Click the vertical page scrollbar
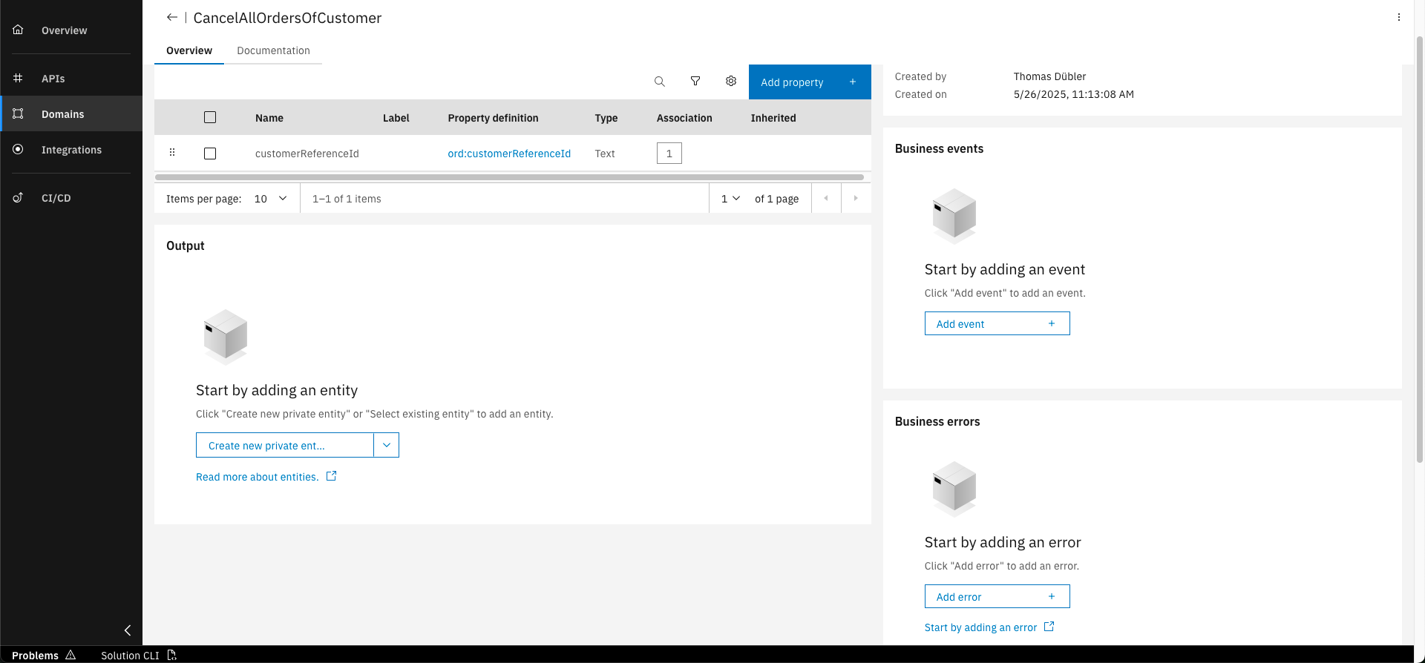 click(1420, 248)
